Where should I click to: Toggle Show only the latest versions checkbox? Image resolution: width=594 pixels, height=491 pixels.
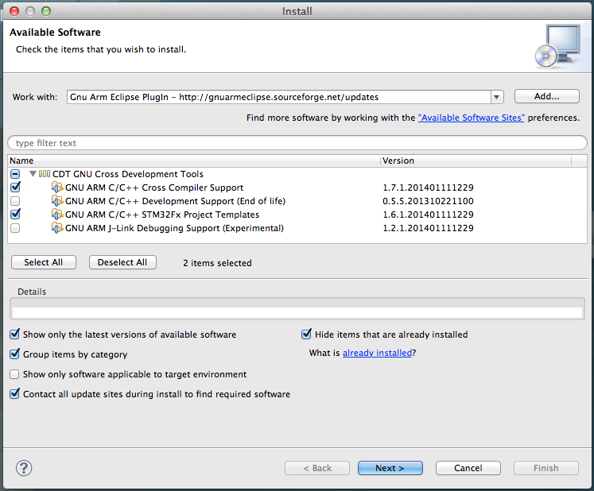[x=14, y=334]
